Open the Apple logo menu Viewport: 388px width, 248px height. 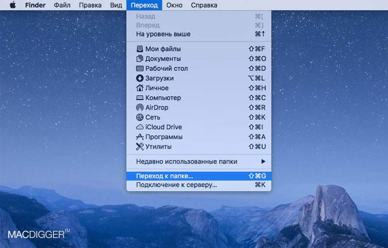[x=13, y=5]
